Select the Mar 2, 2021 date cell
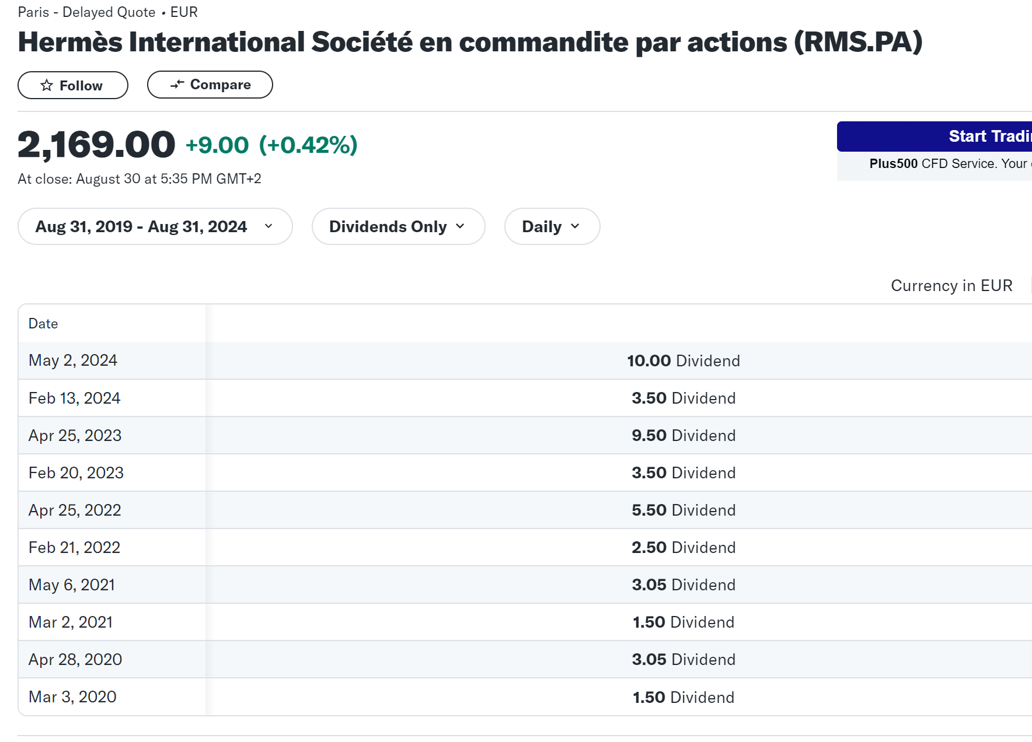Image resolution: width=1032 pixels, height=742 pixels. (112, 622)
